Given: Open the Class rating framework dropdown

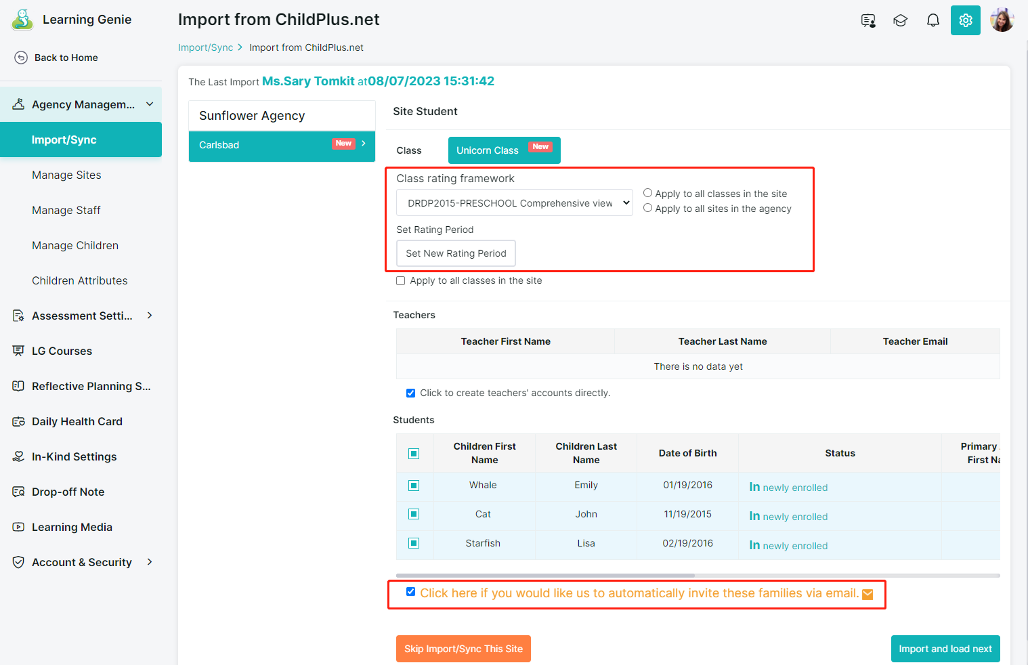Looking at the screenshot, I should [515, 202].
